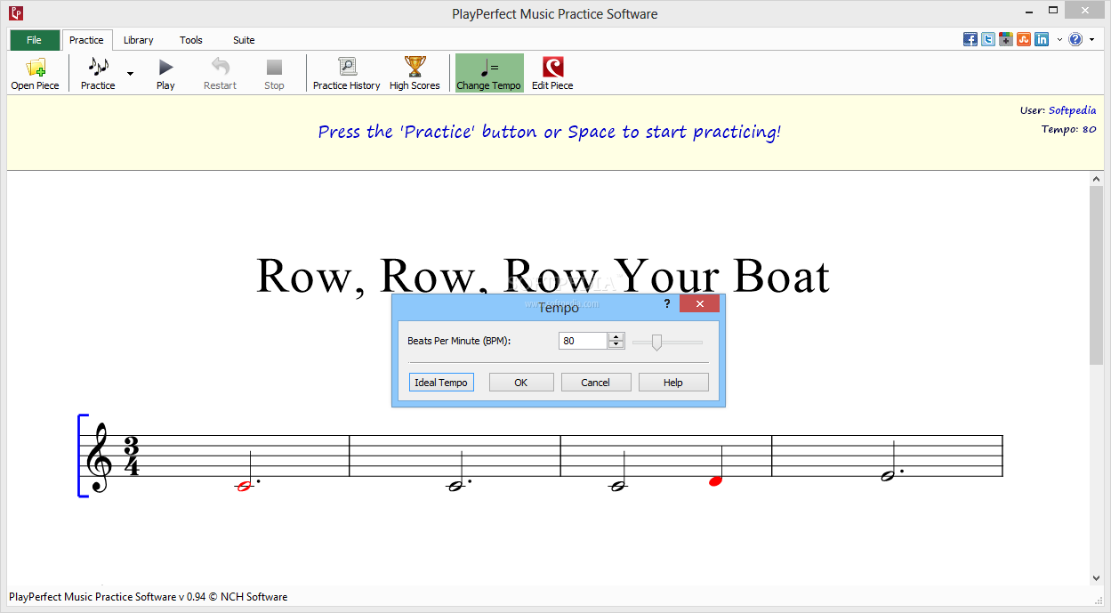The height and width of the screenshot is (613, 1111).
Task: Click the Stop toolbar button
Action: pos(274,73)
